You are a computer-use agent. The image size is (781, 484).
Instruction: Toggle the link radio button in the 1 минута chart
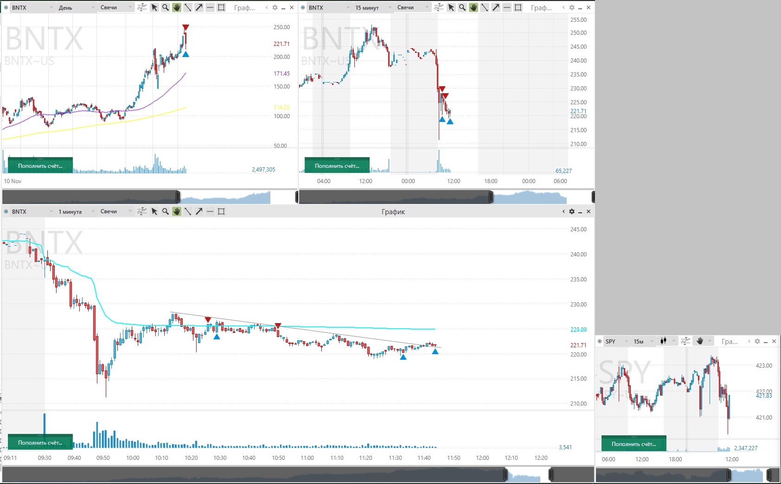(x=6, y=211)
